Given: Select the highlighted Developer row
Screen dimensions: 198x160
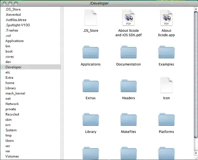Looking at the screenshot, I should pos(30,67).
